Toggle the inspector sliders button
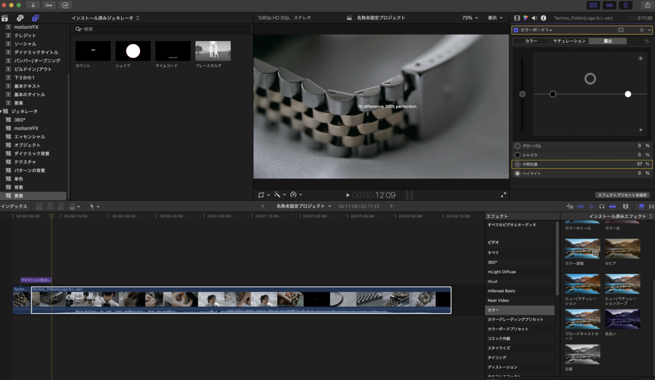 point(625,5)
